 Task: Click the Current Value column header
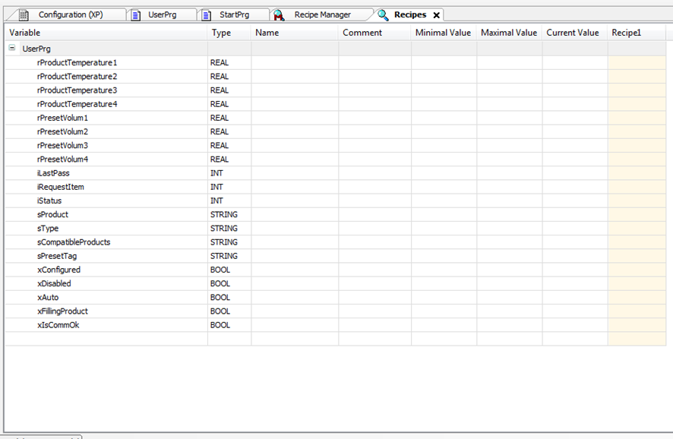pos(573,33)
